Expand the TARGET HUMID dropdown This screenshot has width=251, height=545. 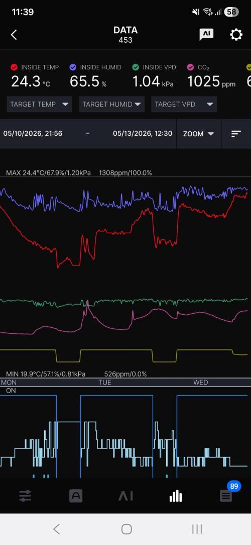click(x=111, y=104)
